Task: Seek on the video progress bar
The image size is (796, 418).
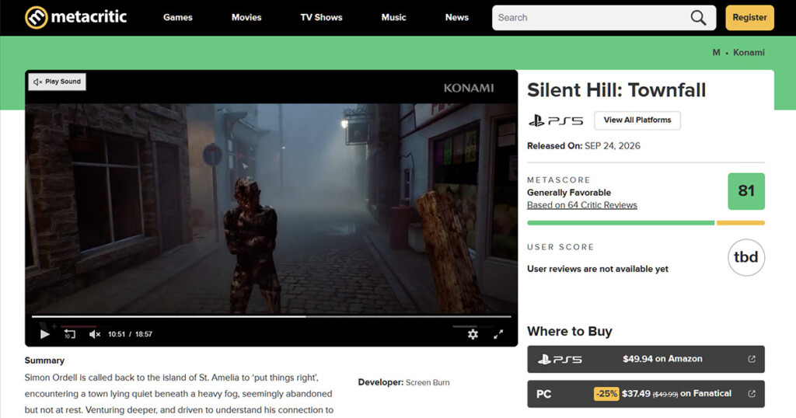Action: (x=271, y=316)
